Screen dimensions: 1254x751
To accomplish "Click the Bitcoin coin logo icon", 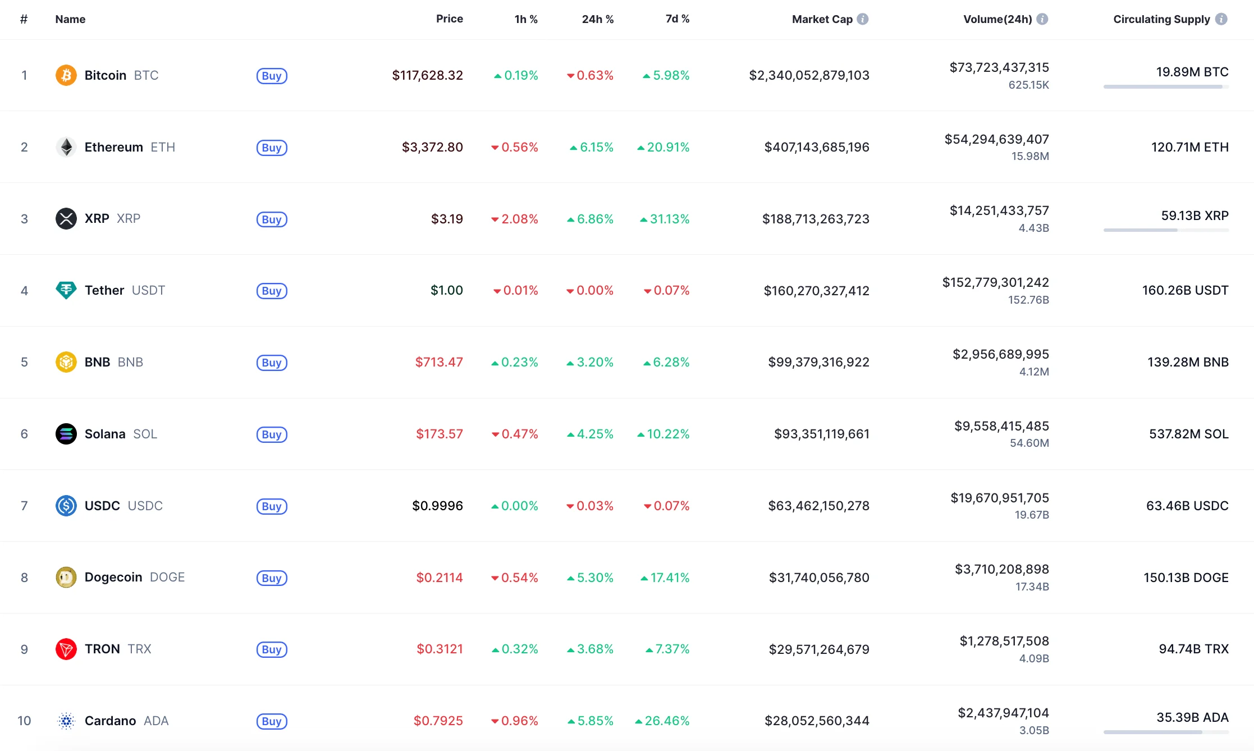I will 66,75.
